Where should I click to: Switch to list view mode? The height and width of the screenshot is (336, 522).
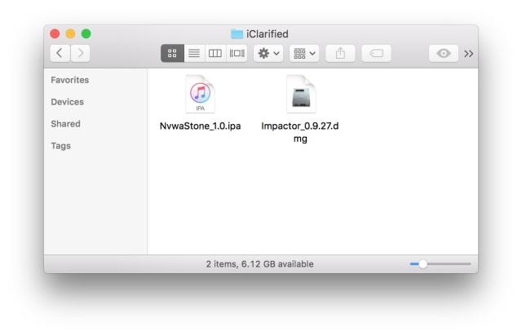click(194, 53)
